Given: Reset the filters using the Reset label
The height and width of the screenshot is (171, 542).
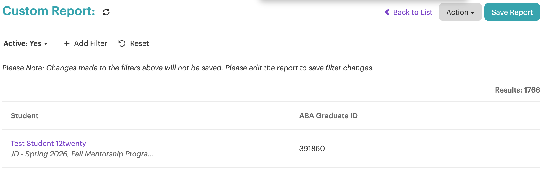Looking at the screenshot, I should 139,43.
